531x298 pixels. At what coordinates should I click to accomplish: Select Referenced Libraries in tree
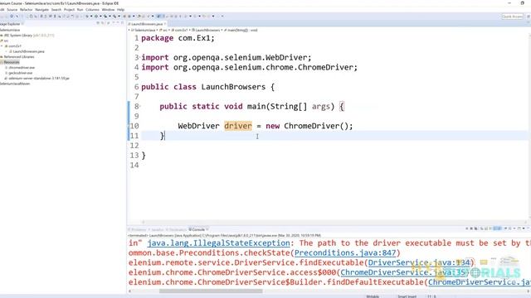pos(17,57)
